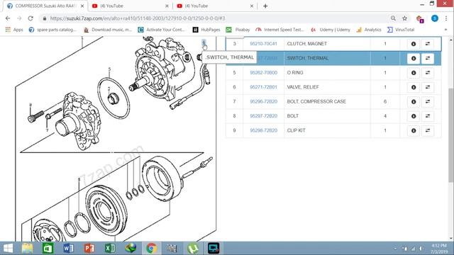454x255 pixels.
Task: Open part number 95210-70C41 link
Action: pyautogui.click(x=263, y=44)
